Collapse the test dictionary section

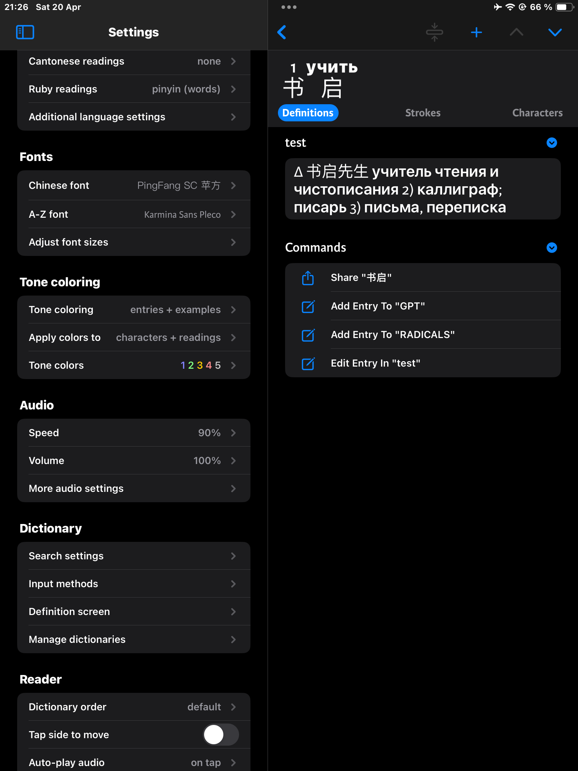[x=552, y=143]
